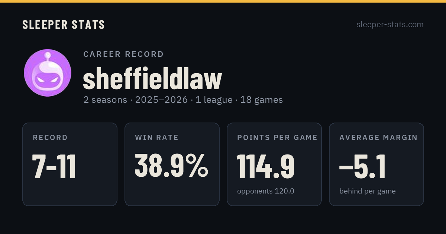Click the AVERAGE MARGIN label
The height and width of the screenshot is (234, 446).
point(378,138)
